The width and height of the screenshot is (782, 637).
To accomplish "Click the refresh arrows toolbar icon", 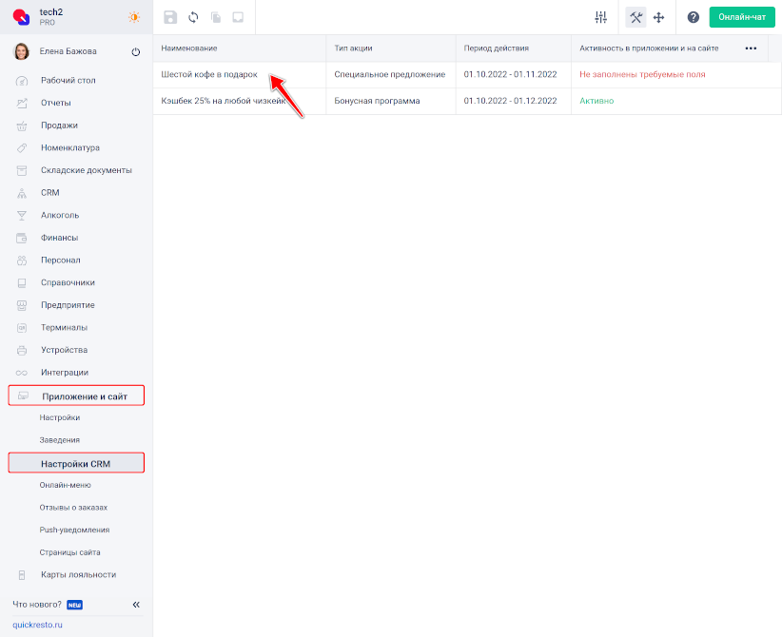I will pos(193,17).
